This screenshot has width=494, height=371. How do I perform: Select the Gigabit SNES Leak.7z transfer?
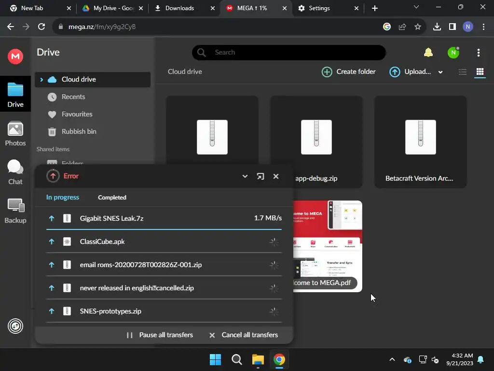(x=164, y=218)
